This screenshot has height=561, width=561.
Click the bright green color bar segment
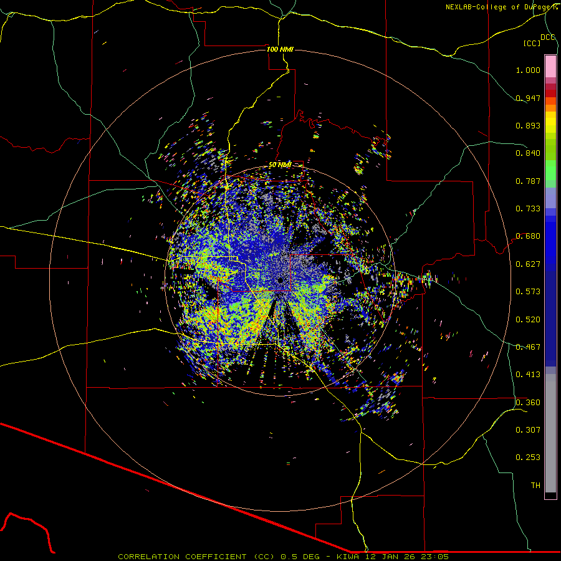(x=550, y=170)
